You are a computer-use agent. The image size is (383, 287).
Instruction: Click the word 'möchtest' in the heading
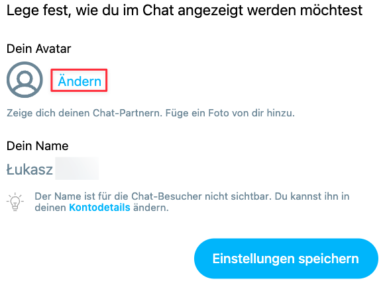tap(331, 11)
